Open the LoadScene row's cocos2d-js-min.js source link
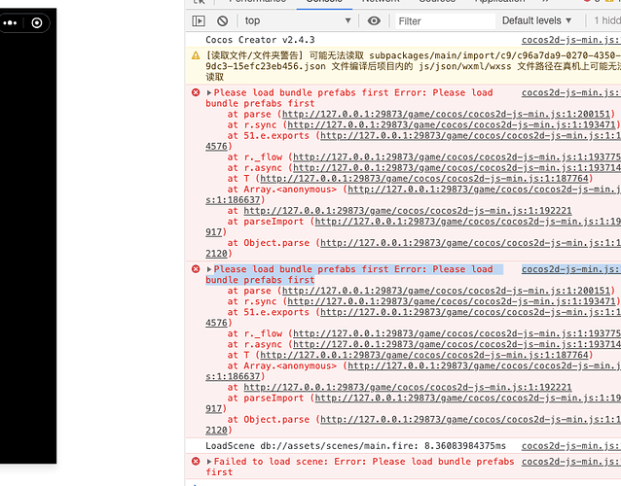The image size is (621, 486). tap(571, 446)
